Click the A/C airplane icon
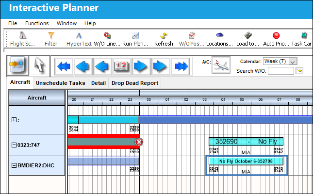Screen dimensions: 313x194 pyautogui.click(x=221, y=65)
